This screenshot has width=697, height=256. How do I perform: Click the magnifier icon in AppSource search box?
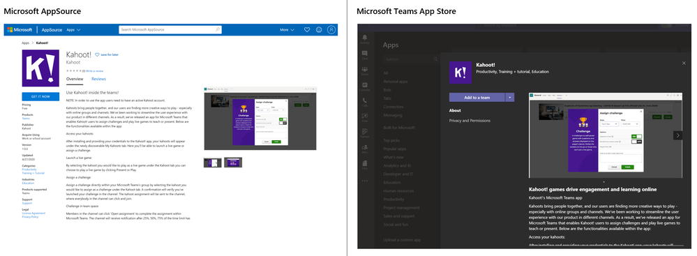[x=218, y=30]
